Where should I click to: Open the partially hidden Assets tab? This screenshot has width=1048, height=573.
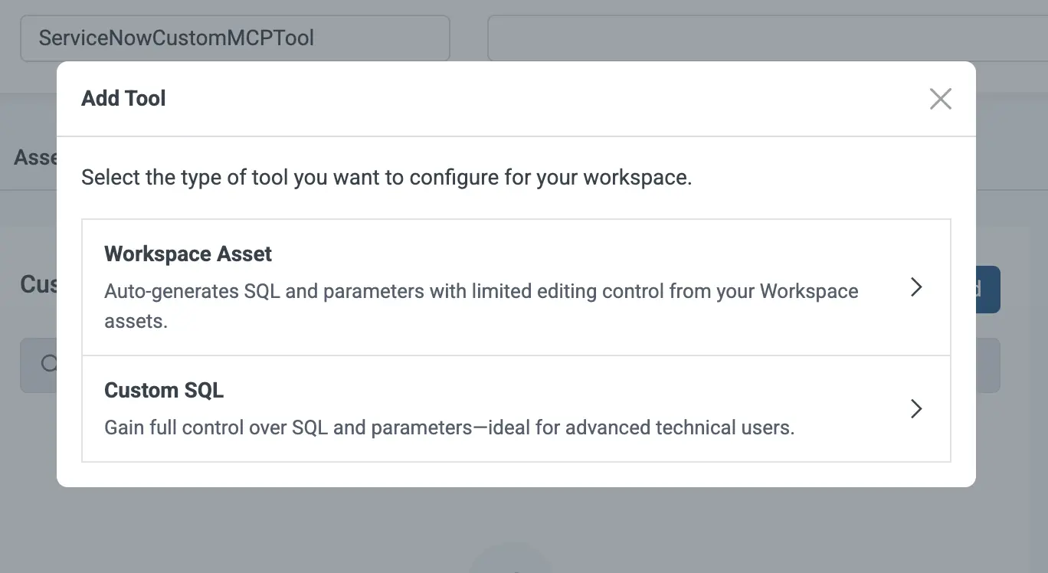34,158
